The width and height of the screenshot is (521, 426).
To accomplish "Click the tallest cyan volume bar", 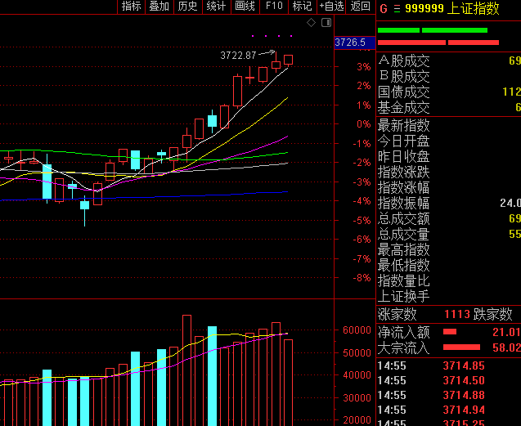I will (x=212, y=374).
